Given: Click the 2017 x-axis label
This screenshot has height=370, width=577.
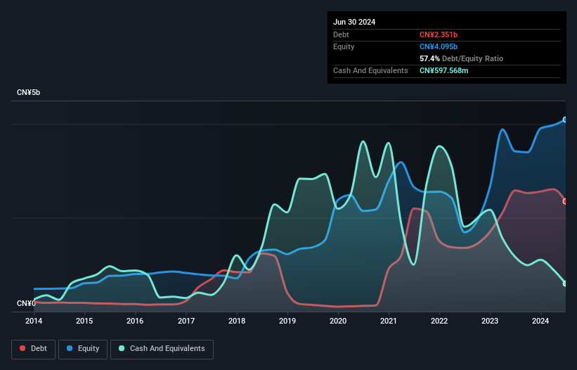Looking at the screenshot, I should 186,321.
